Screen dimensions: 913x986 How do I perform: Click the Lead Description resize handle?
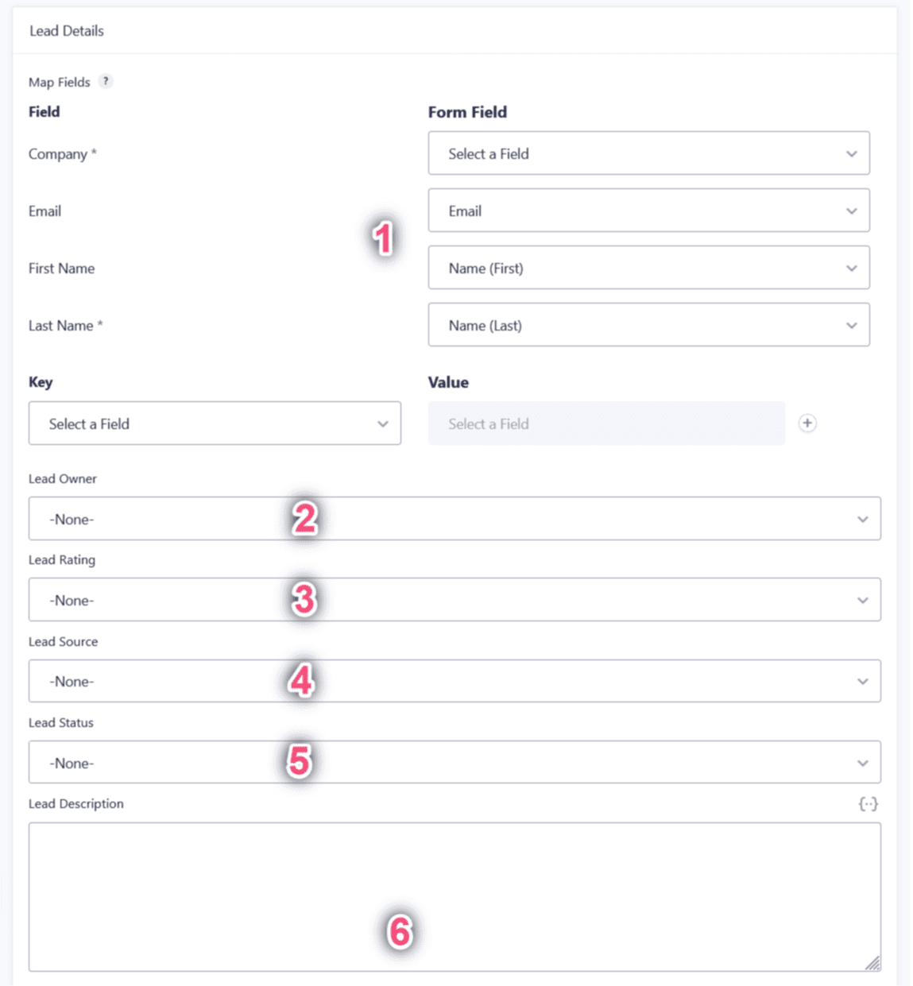pos(872,963)
